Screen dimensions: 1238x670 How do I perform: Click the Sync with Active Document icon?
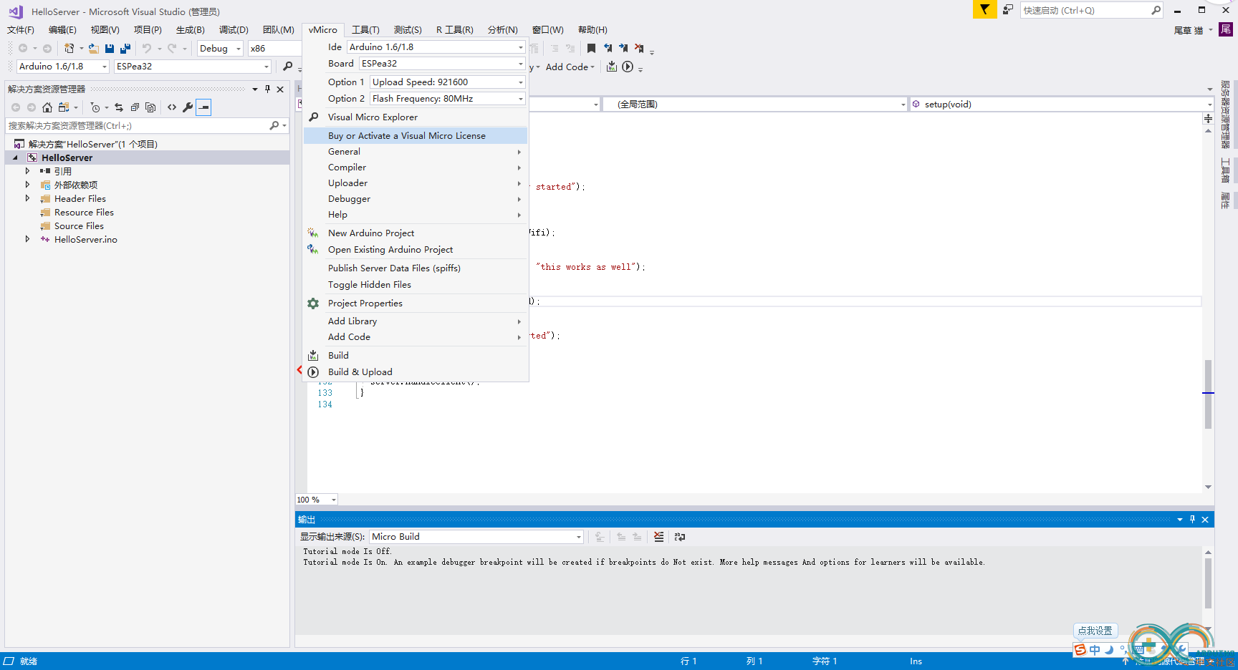[119, 107]
